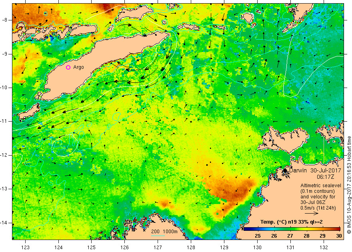Click the black Darwin location dot

(x=285, y=170)
